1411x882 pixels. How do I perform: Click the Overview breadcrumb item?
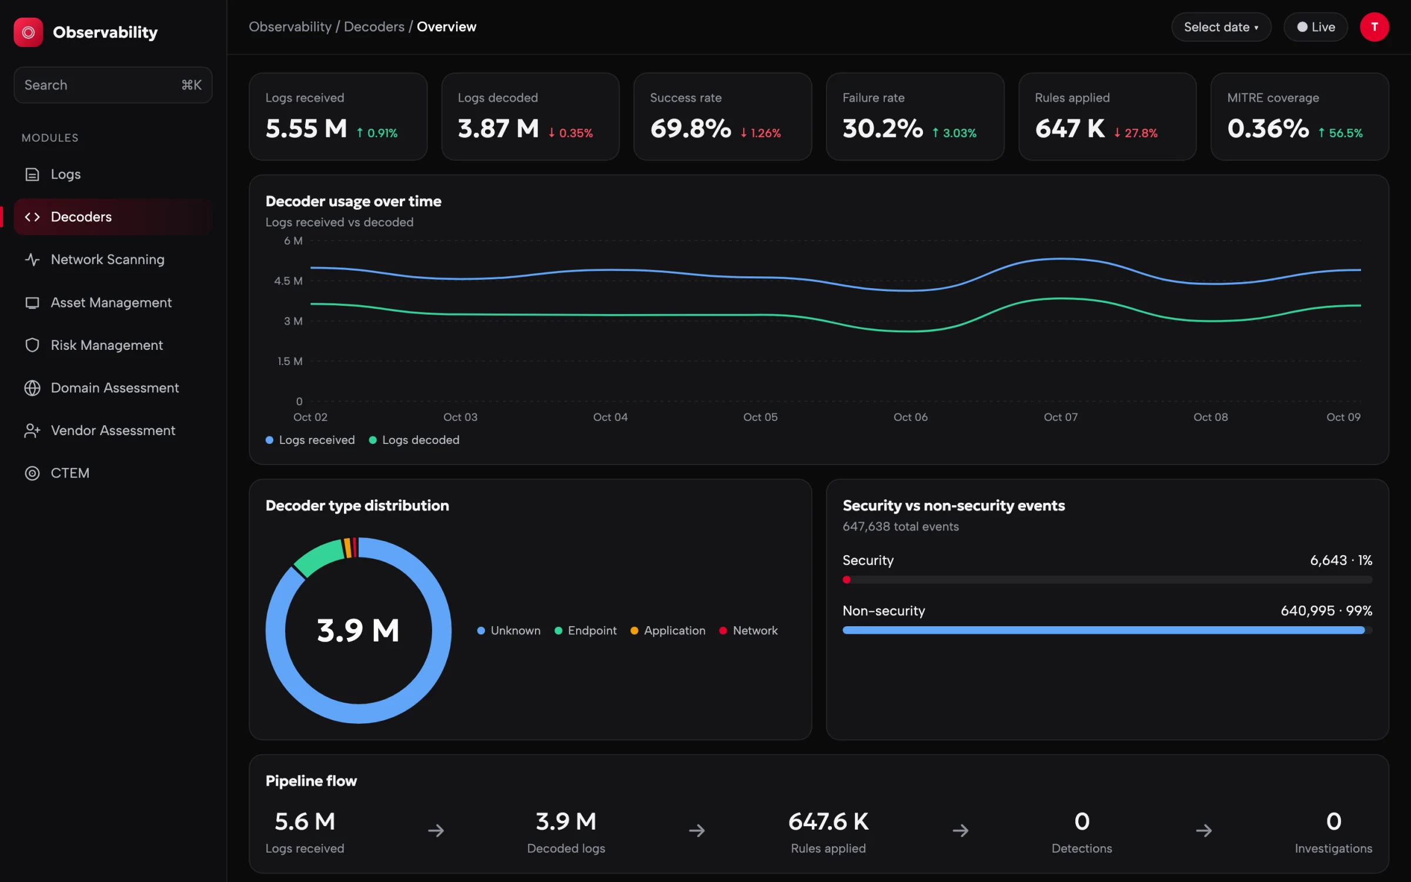[446, 27]
